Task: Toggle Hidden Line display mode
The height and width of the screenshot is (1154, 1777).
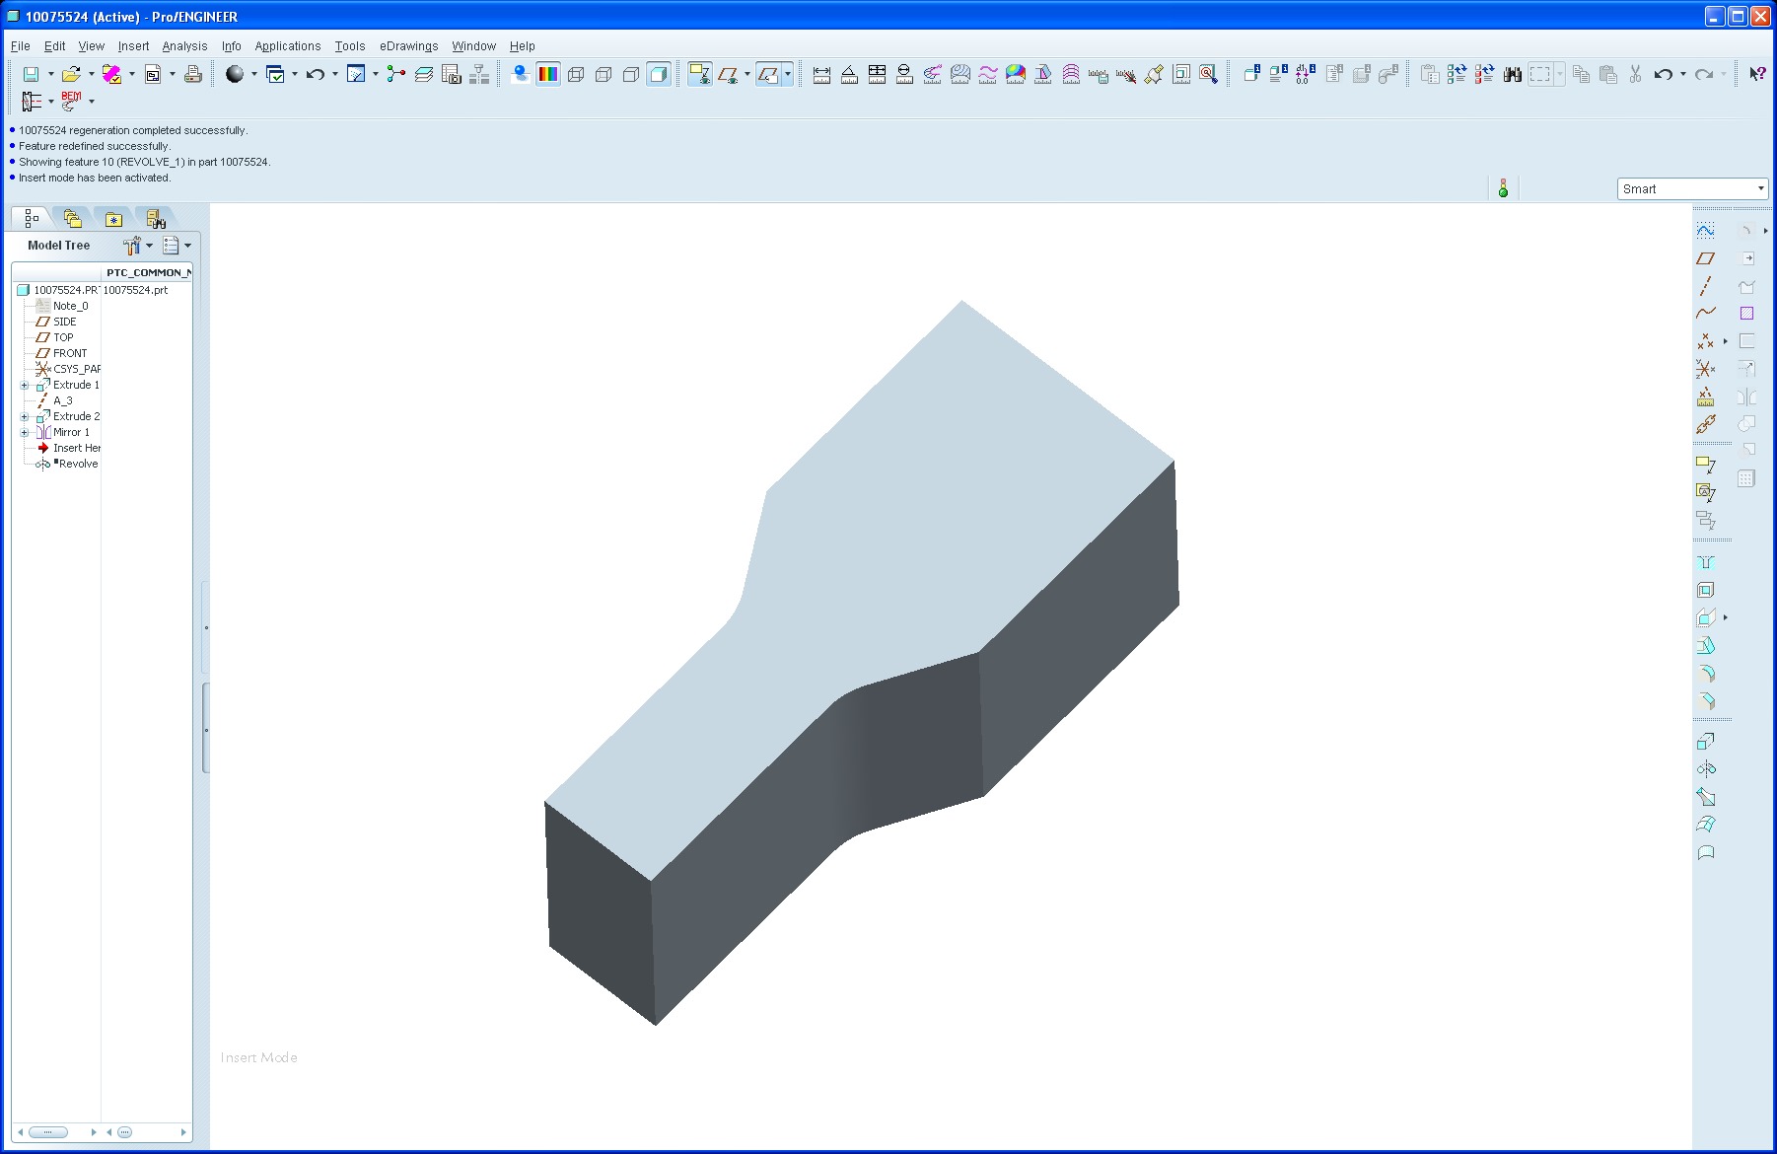Action: click(x=604, y=74)
